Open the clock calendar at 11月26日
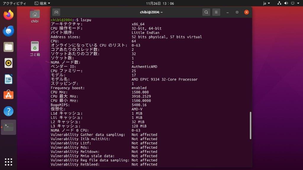This screenshot has height=170, width=303. 160,3
